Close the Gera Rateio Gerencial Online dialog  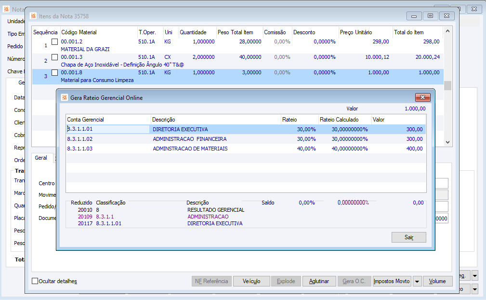pyautogui.click(x=422, y=97)
